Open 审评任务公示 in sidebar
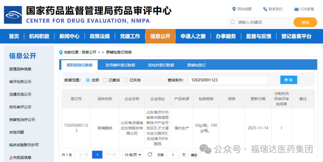This screenshot has width=323, height=162. 20,82
